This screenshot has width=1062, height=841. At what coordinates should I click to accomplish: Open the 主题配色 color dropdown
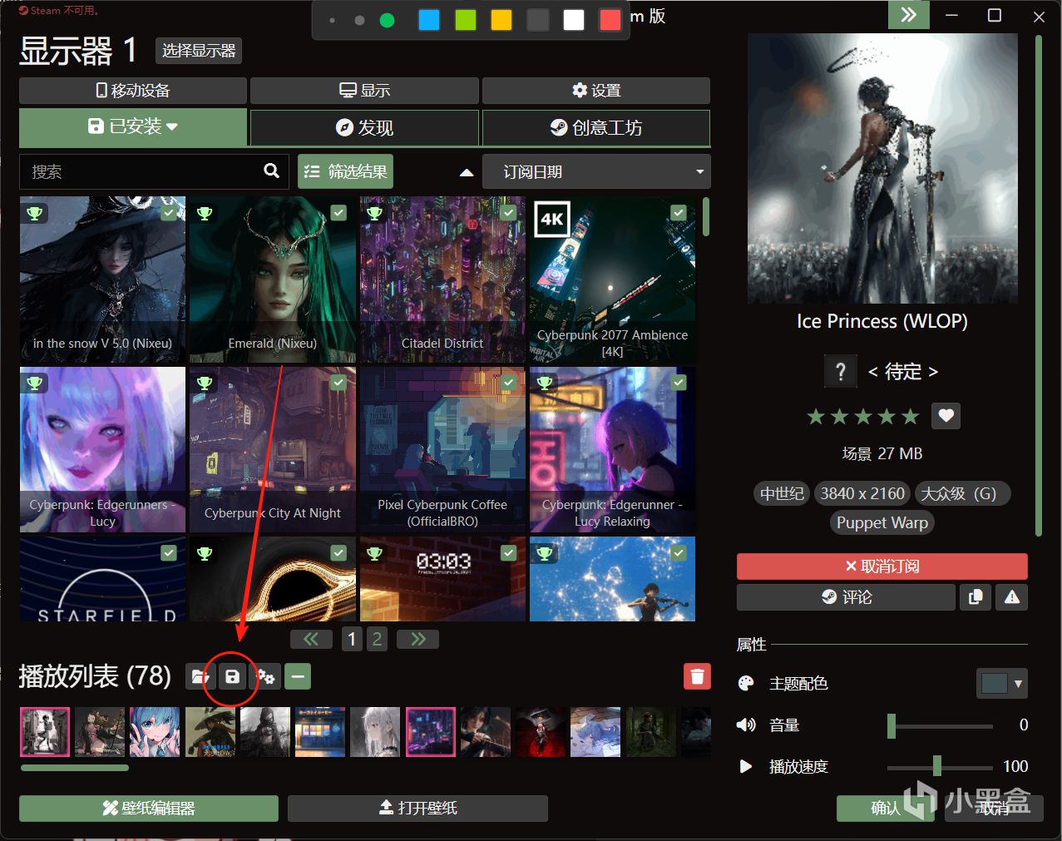pyautogui.click(x=1001, y=684)
